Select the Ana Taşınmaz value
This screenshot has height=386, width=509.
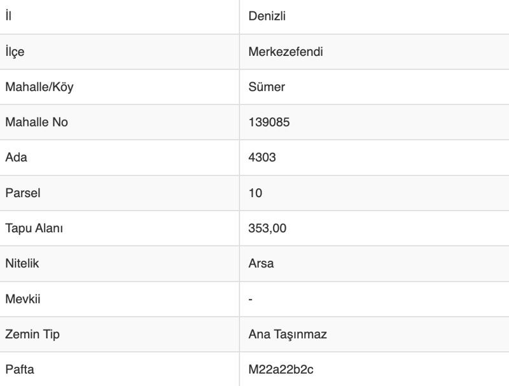[x=288, y=334]
